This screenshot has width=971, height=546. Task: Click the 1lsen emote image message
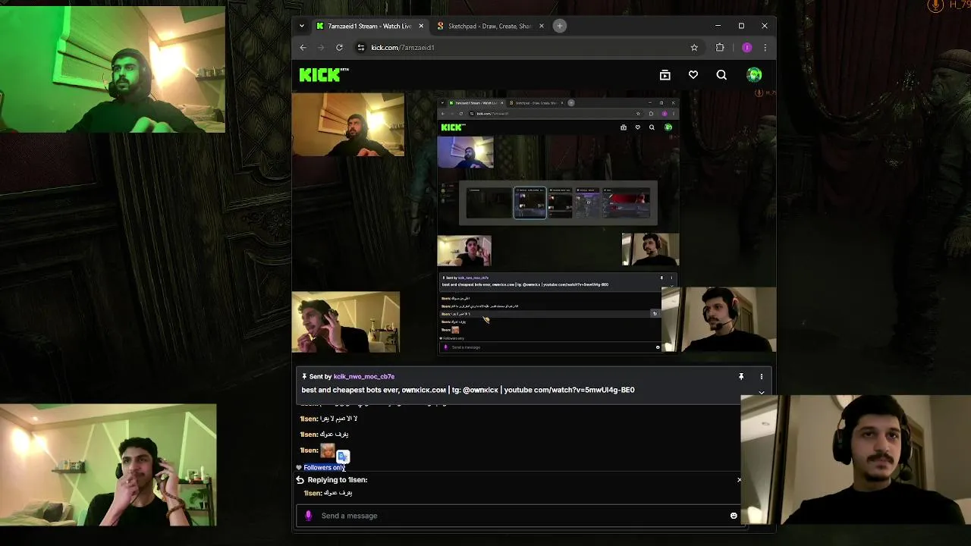tap(327, 450)
